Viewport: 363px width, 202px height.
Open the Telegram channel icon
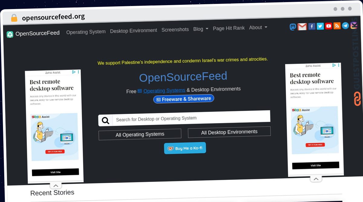point(345,26)
